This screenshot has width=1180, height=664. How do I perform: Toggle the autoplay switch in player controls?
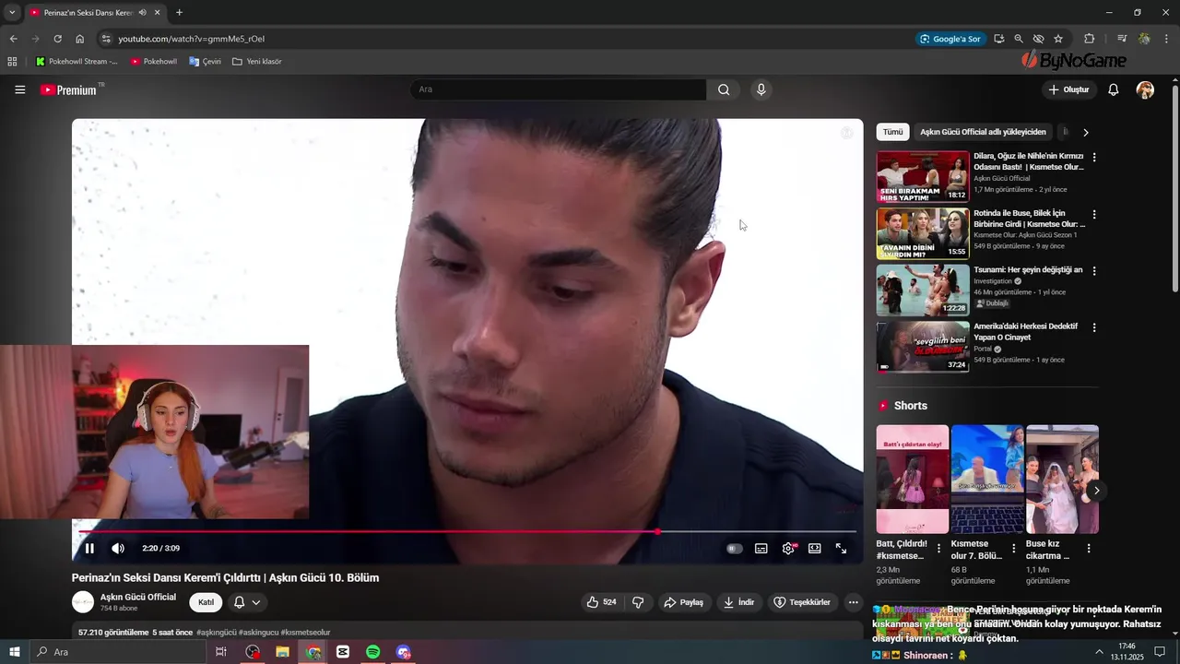(x=735, y=549)
